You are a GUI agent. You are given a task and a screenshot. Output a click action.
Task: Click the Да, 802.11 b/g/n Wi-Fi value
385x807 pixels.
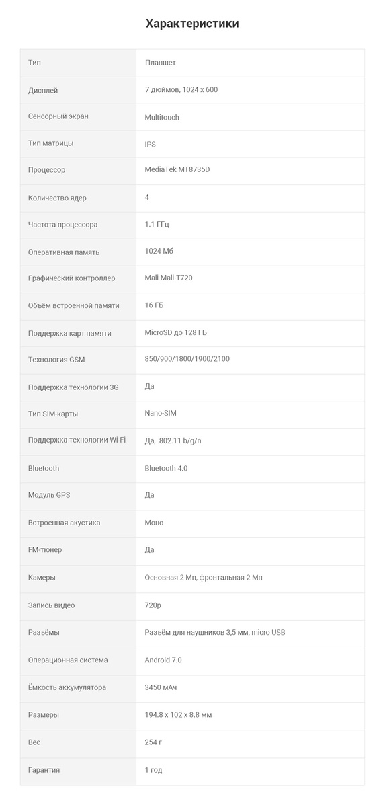tap(173, 440)
